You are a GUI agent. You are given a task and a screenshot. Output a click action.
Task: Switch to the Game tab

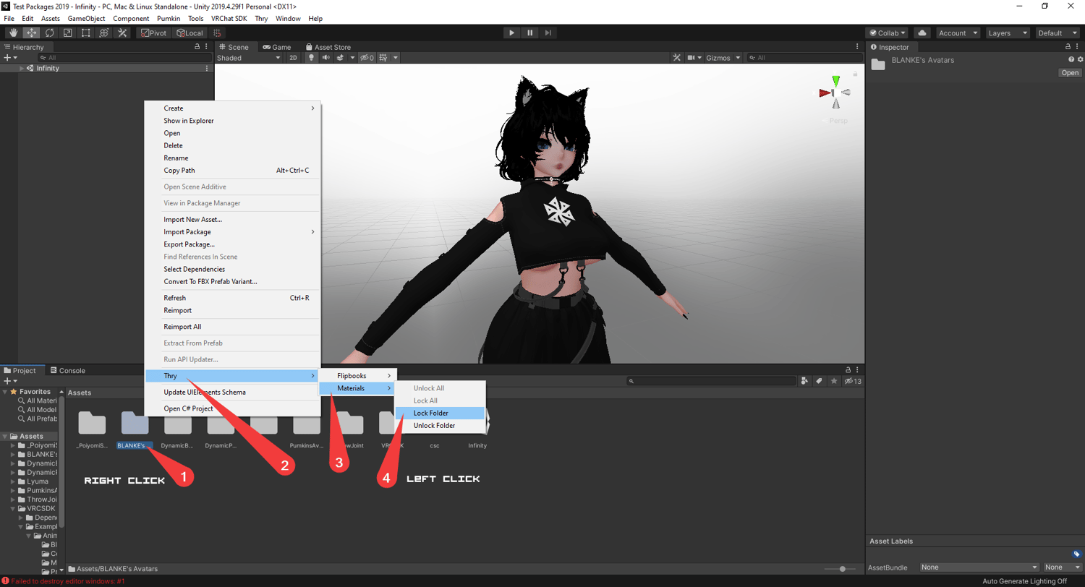coord(276,47)
